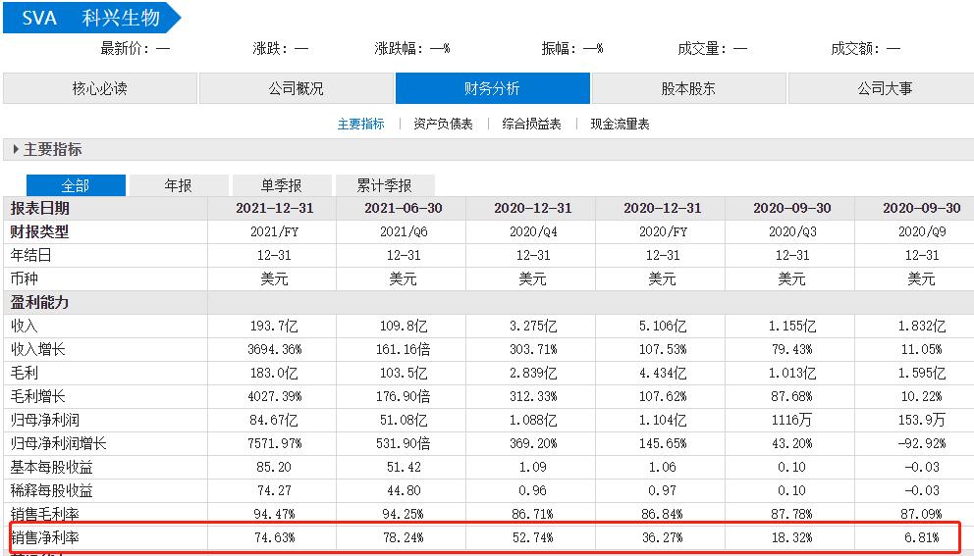Image resolution: width=974 pixels, height=556 pixels.
Task: Click the 109.8亿 revenue value
Action: click(x=404, y=326)
